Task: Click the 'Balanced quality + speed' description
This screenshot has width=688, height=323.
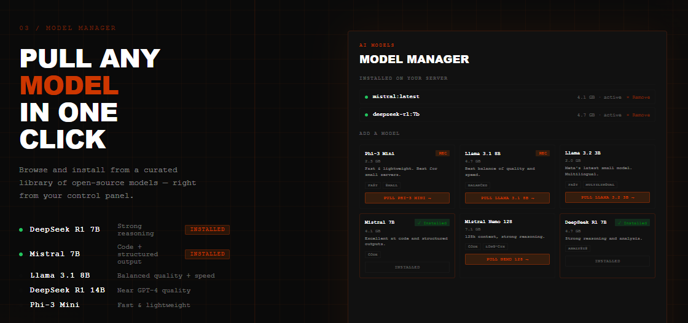Action: 166,276
